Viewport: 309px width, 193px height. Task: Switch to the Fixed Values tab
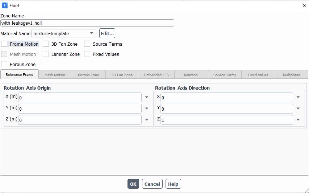tap(258, 75)
